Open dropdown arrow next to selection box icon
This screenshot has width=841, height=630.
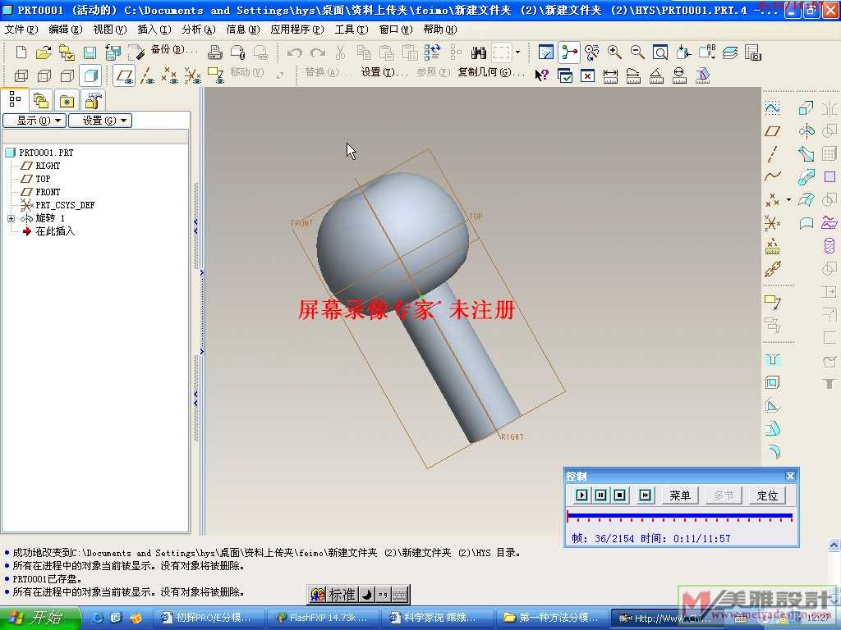(x=517, y=52)
